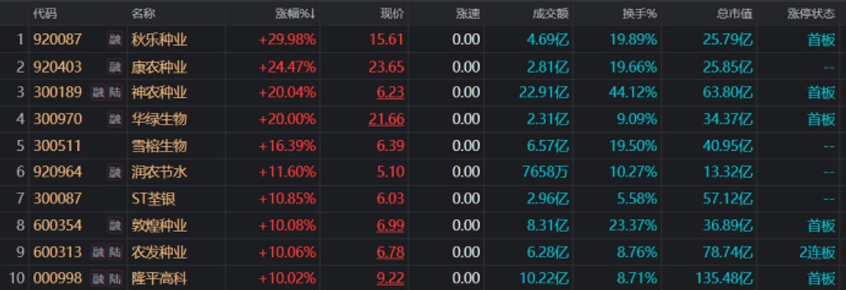Image resolution: width=846 pixels, height=290 pixels.
Task: Open stock 雪榕生物
Action: (159, 145)
